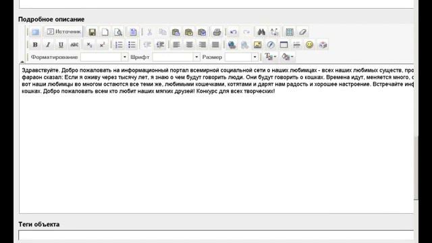Click the Insert Flash icon
This screenshot has width=432, height=243.
(271, 45)
